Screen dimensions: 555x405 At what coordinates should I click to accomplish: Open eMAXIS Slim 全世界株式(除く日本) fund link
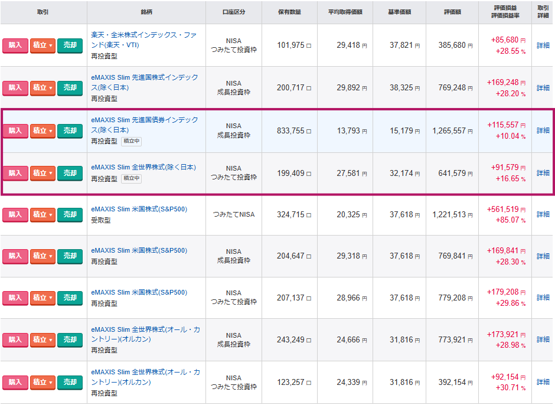(x=143, y=167)
